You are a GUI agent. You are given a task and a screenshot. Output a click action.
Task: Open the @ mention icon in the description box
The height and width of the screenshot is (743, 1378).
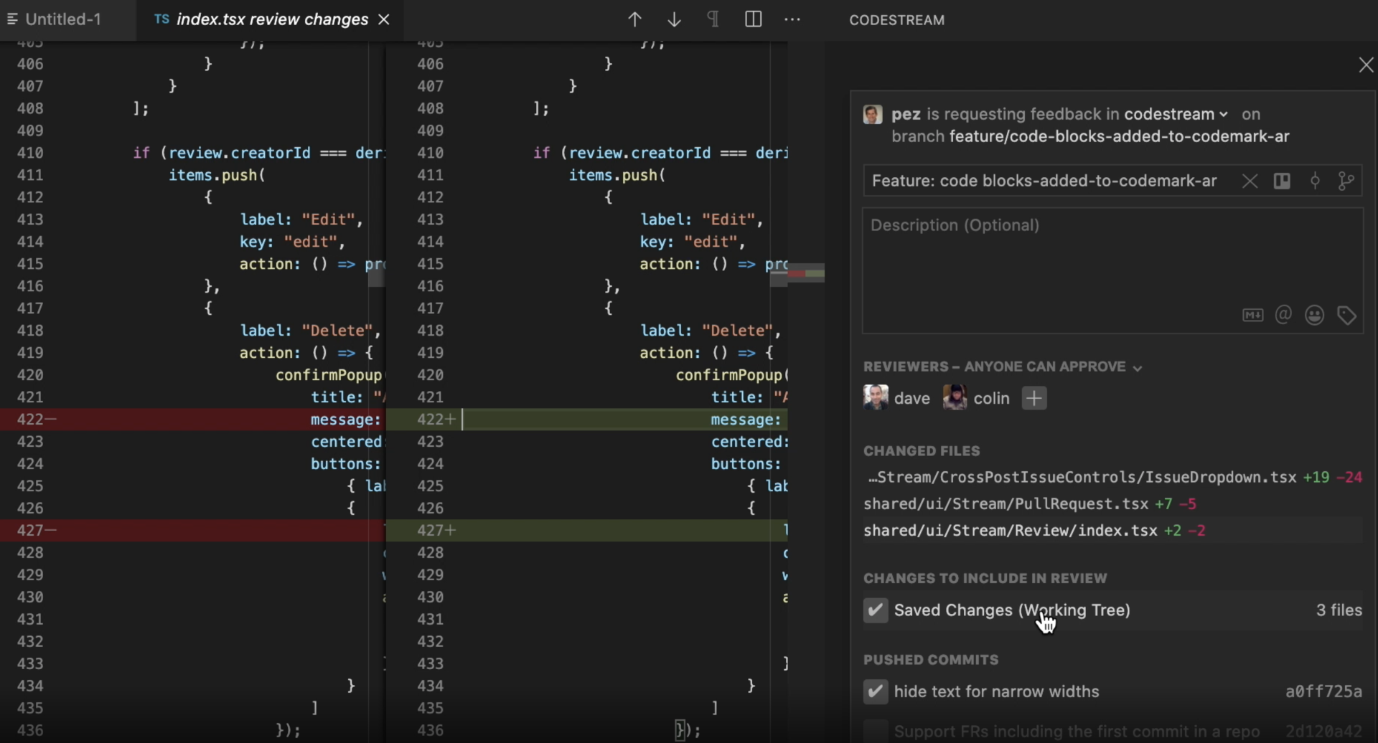(x=1284, y=315)
